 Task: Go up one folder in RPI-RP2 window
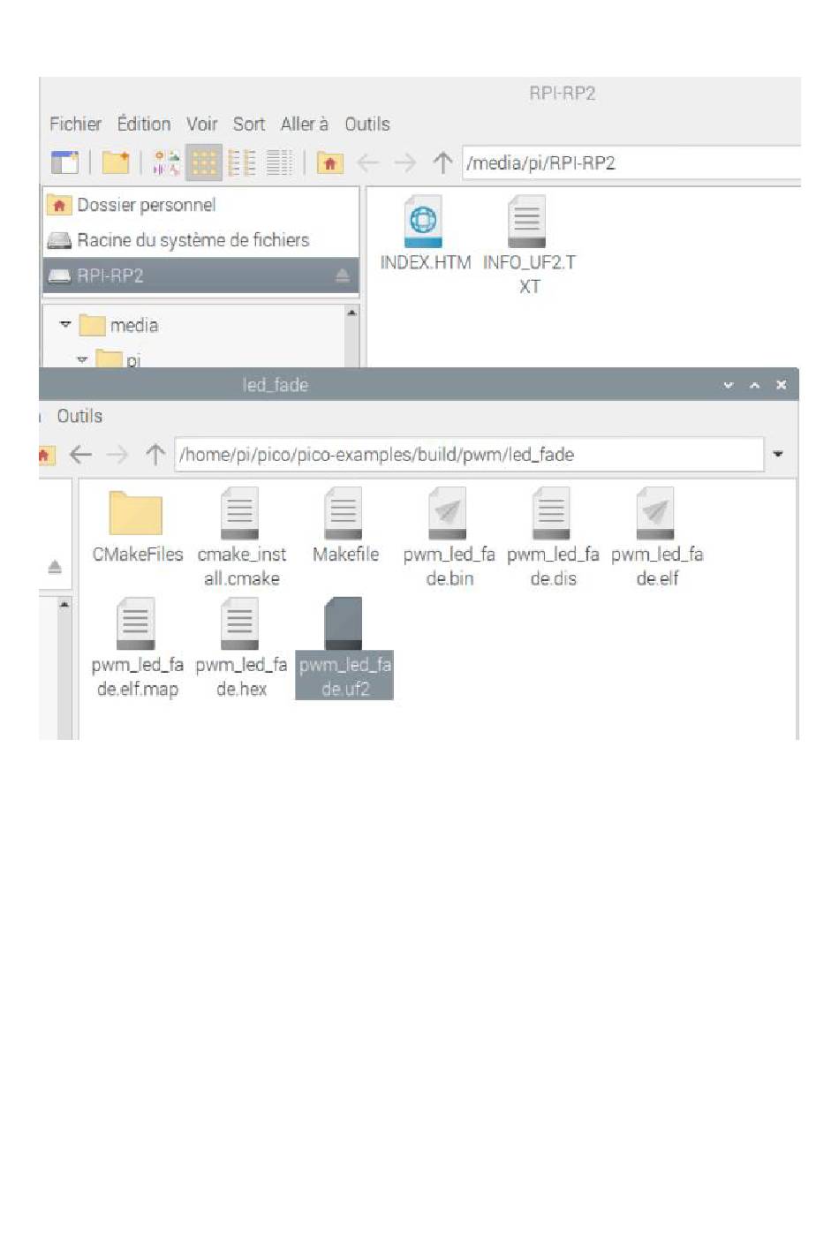pos(442,162)
